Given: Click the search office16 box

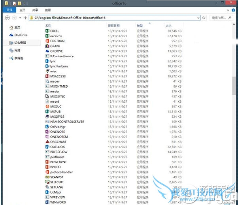Looking at the screenshot, I should point(221,18).
